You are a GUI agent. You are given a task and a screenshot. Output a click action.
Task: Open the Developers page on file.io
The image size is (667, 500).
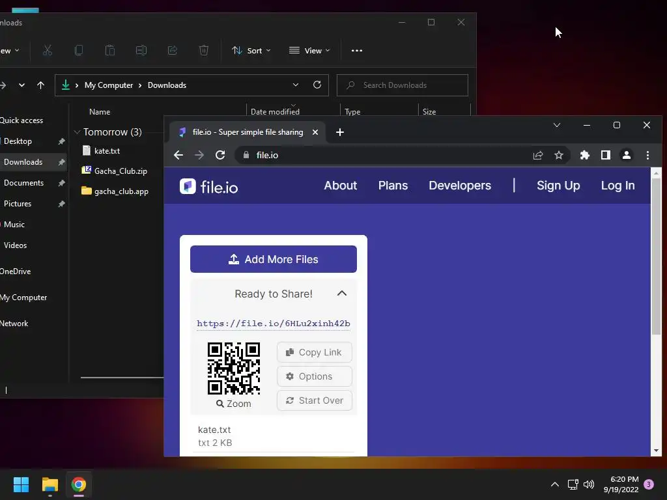pos(460,186)
